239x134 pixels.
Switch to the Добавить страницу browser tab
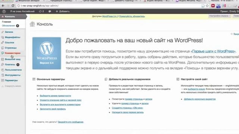127,1
